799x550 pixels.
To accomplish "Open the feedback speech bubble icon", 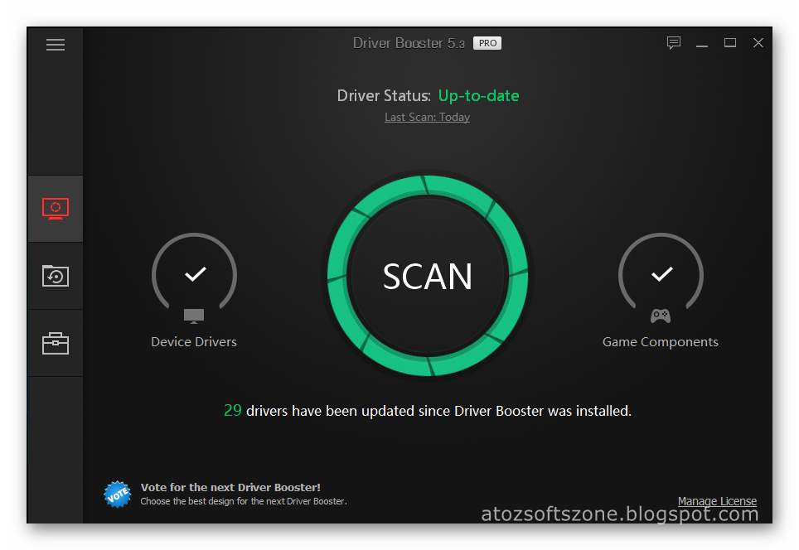I will click(674, 43).
